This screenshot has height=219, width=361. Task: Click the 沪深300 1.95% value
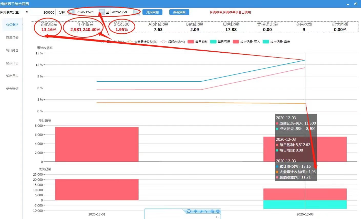click(x=122, y=30)
